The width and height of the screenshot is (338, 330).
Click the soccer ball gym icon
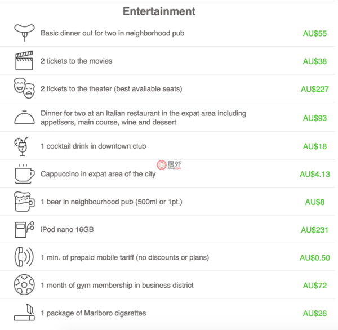[x=24, y=285]
